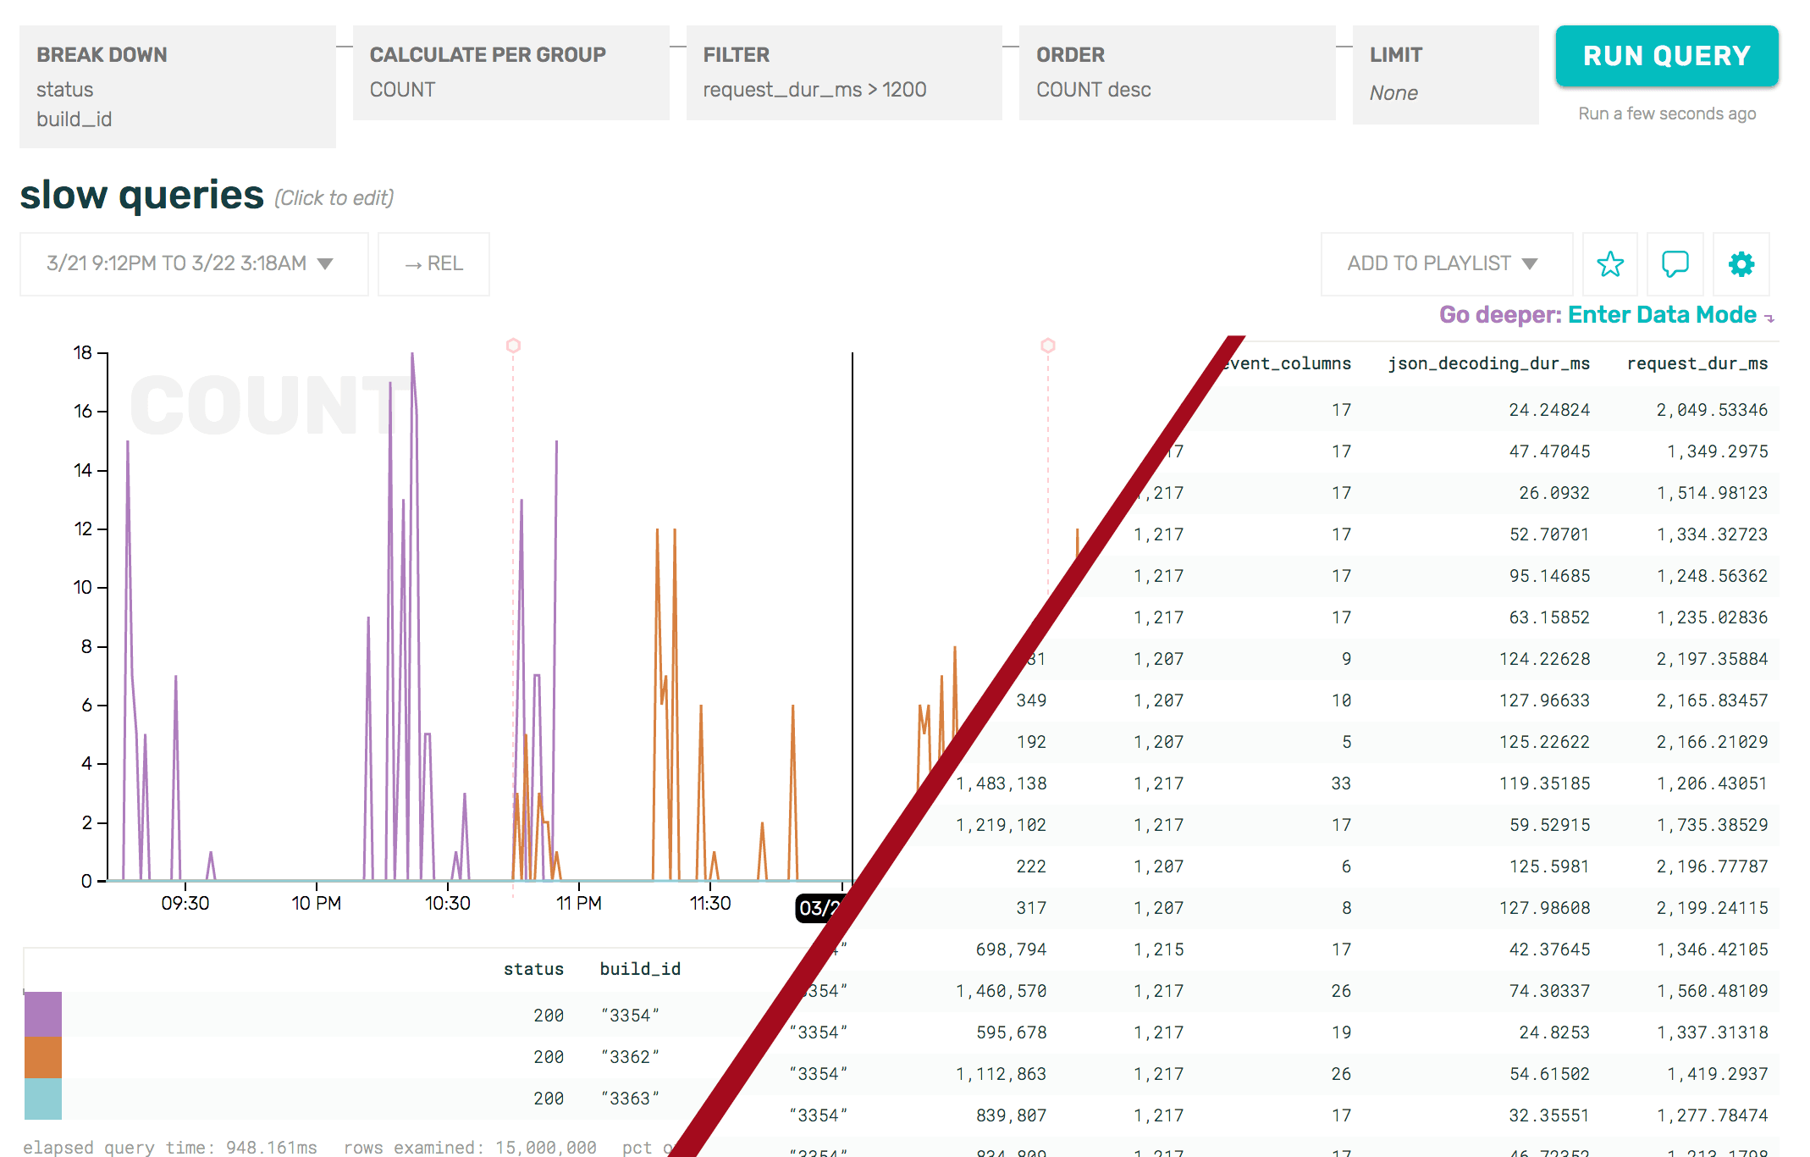Star this query with the star icon

[x=1609, y=263]
